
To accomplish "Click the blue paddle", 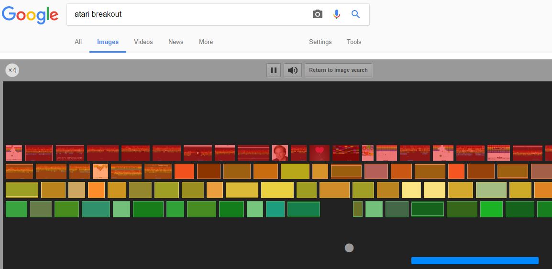I will (x=475, y=260).
